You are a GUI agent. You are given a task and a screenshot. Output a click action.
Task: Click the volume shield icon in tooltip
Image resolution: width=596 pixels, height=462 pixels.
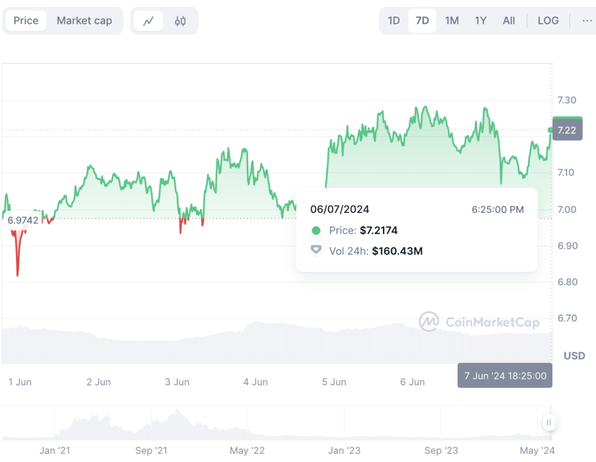tap(316, 250)
